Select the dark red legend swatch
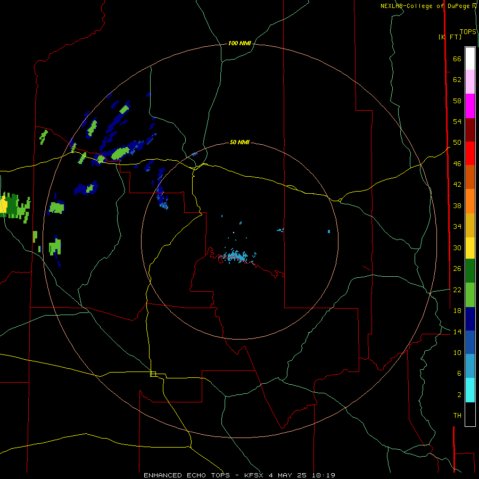 [x=470, y=129]
